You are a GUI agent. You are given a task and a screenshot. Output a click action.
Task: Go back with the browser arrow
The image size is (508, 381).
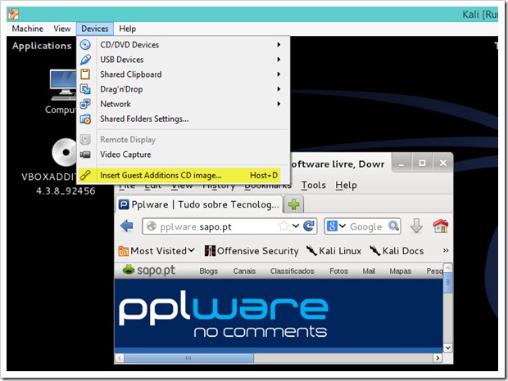click(x=127, y=226)
